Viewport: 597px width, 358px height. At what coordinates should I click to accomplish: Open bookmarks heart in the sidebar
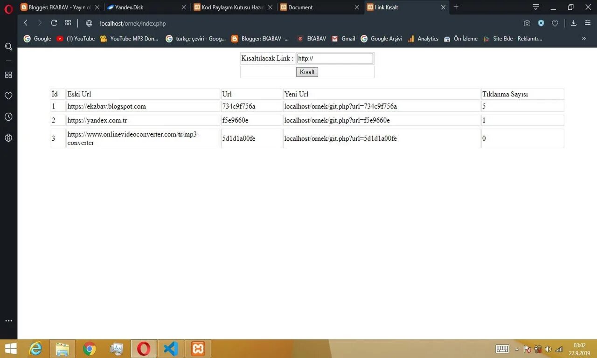pos(8,96)
